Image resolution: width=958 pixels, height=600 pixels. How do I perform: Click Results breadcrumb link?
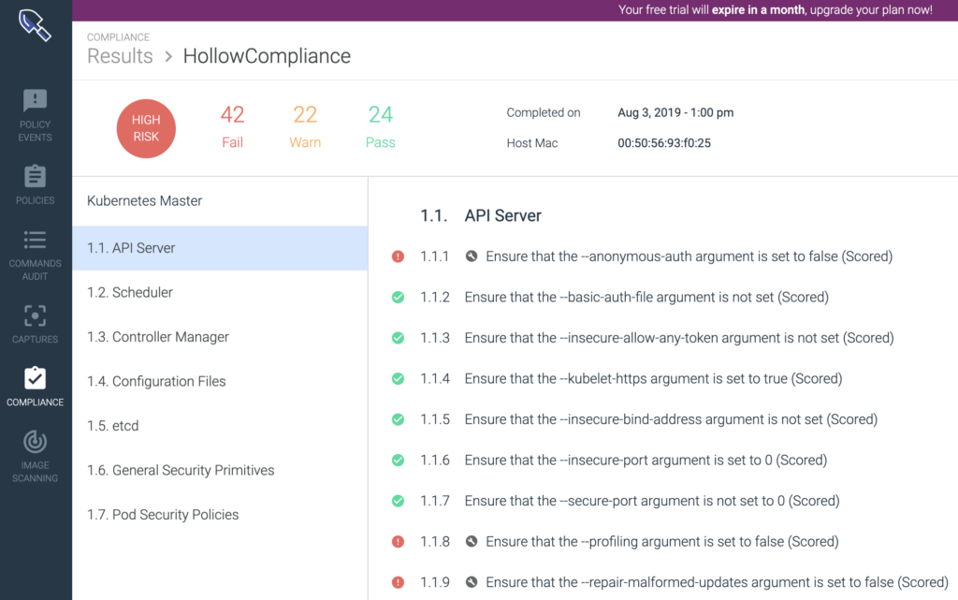pyautogui.click(x=120, y=56)
